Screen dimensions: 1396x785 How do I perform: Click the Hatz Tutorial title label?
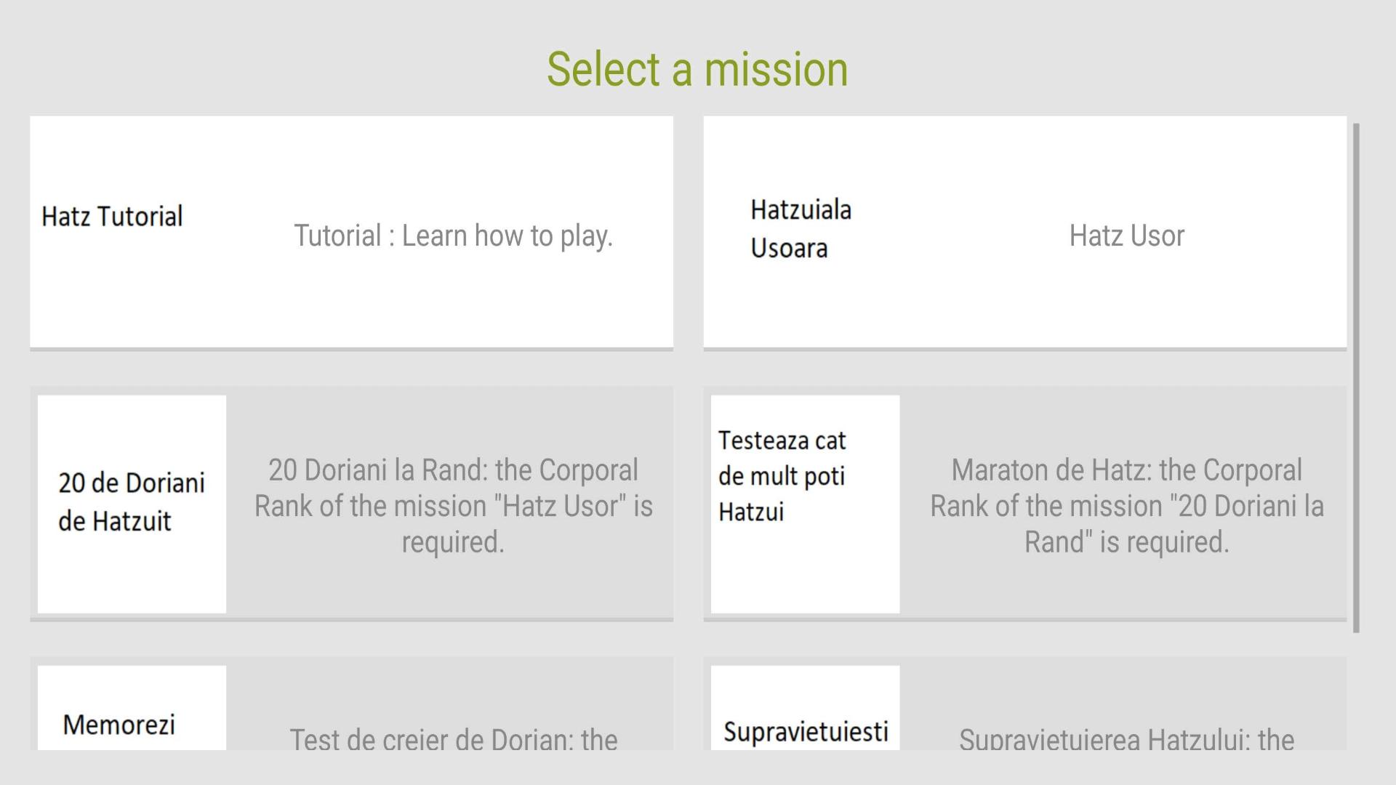[112, 217]
